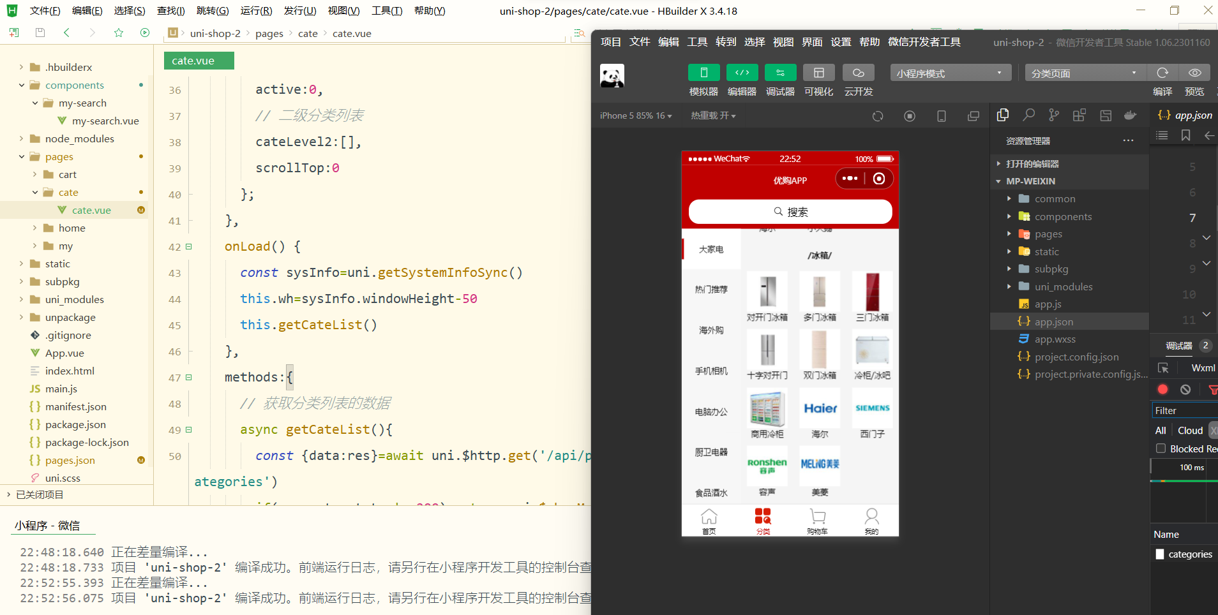Toggle network request recording red dot
This screenshot has height=615, width=1218.
(1162, 389)
